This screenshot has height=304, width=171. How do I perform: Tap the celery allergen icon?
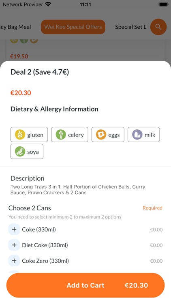(61, 135)
